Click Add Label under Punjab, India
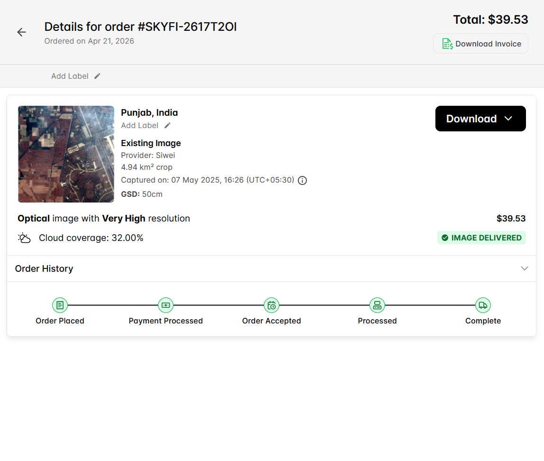544x461 pixels. coord(139,126)
